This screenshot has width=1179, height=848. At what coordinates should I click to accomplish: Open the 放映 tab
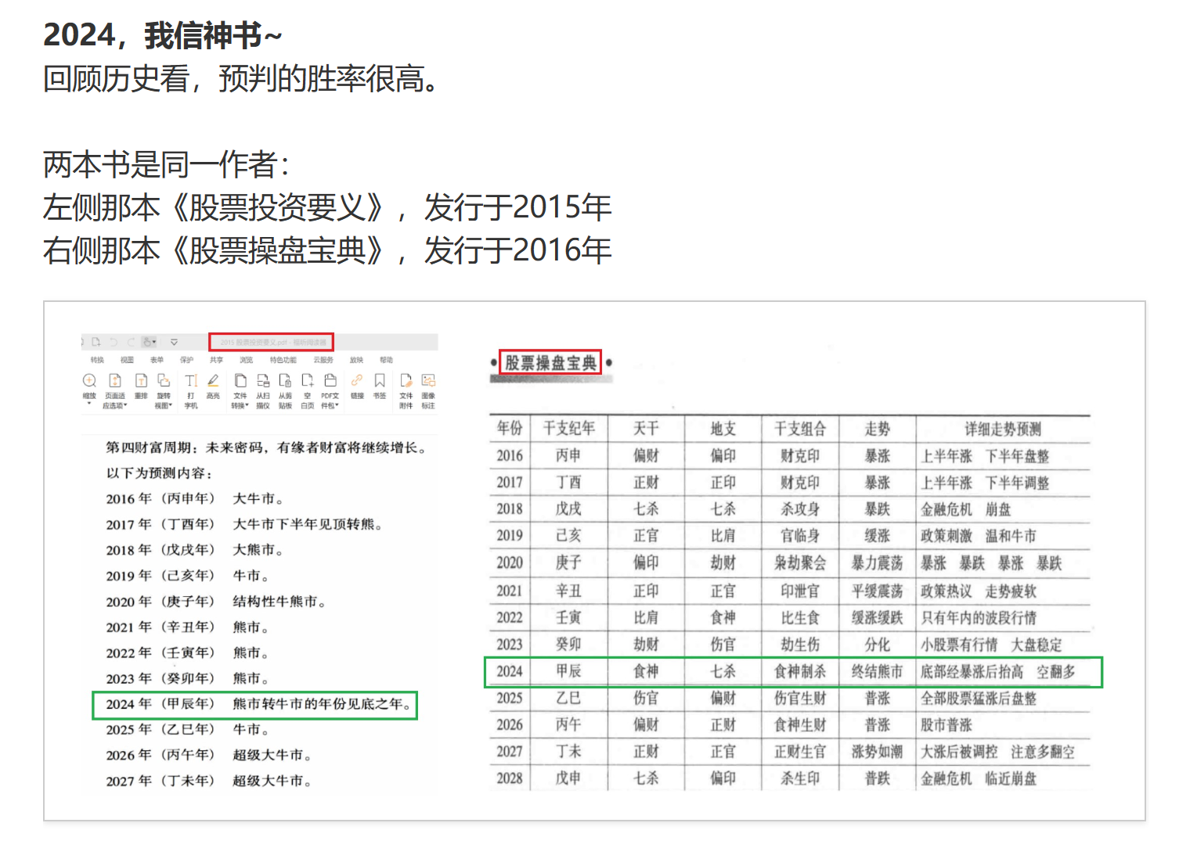(356, 360)
